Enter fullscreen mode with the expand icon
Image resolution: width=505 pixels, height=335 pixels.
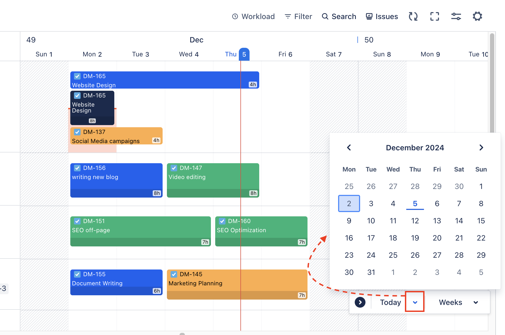(x=434, y=16)
